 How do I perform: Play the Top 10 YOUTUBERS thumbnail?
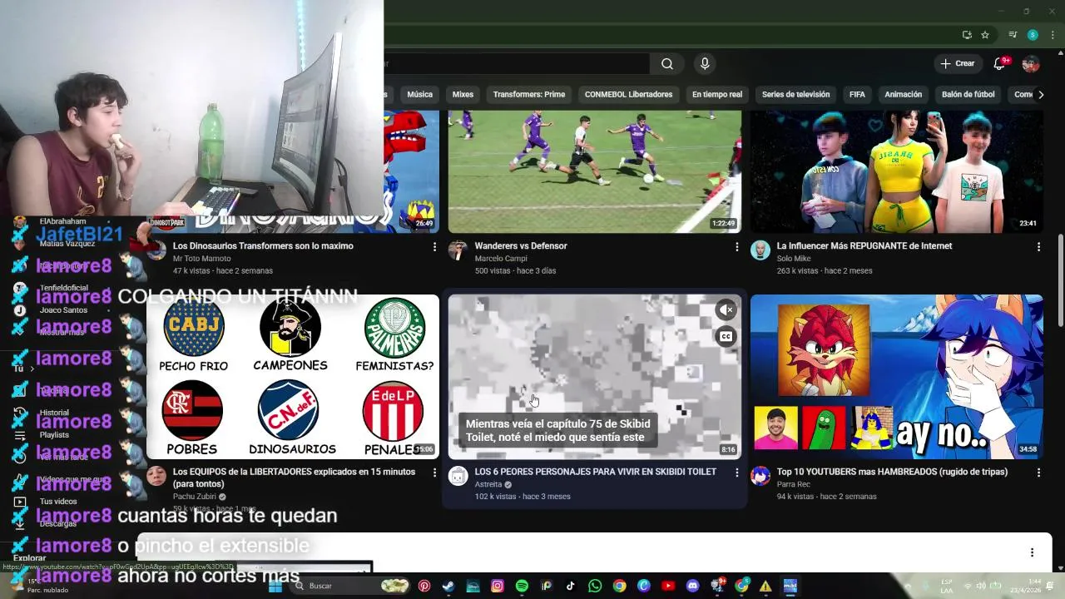[x=896, y=376]
